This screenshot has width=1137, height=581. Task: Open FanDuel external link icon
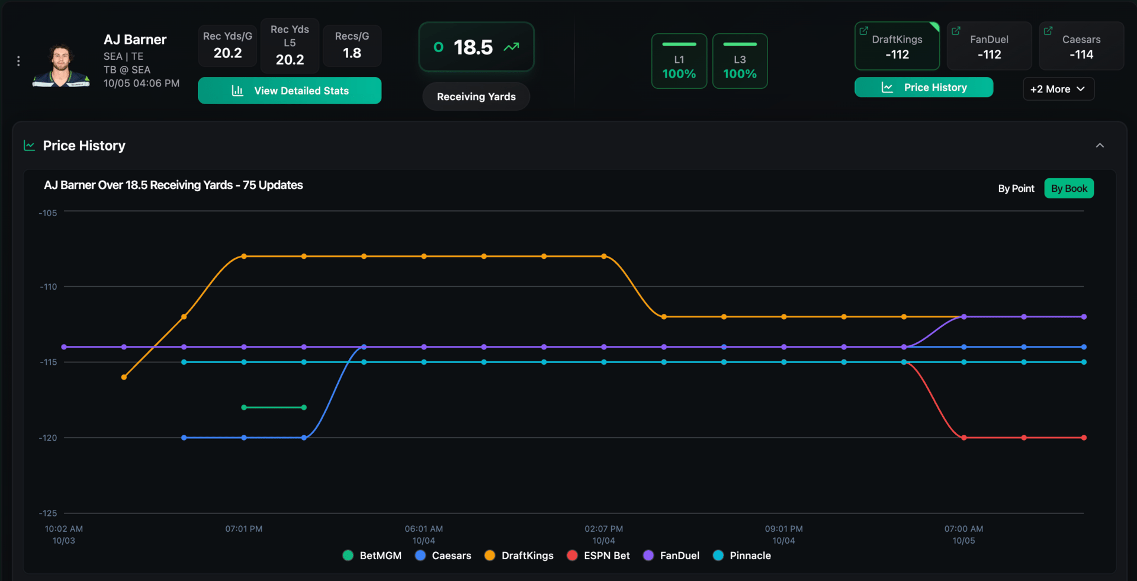(956, 31)
